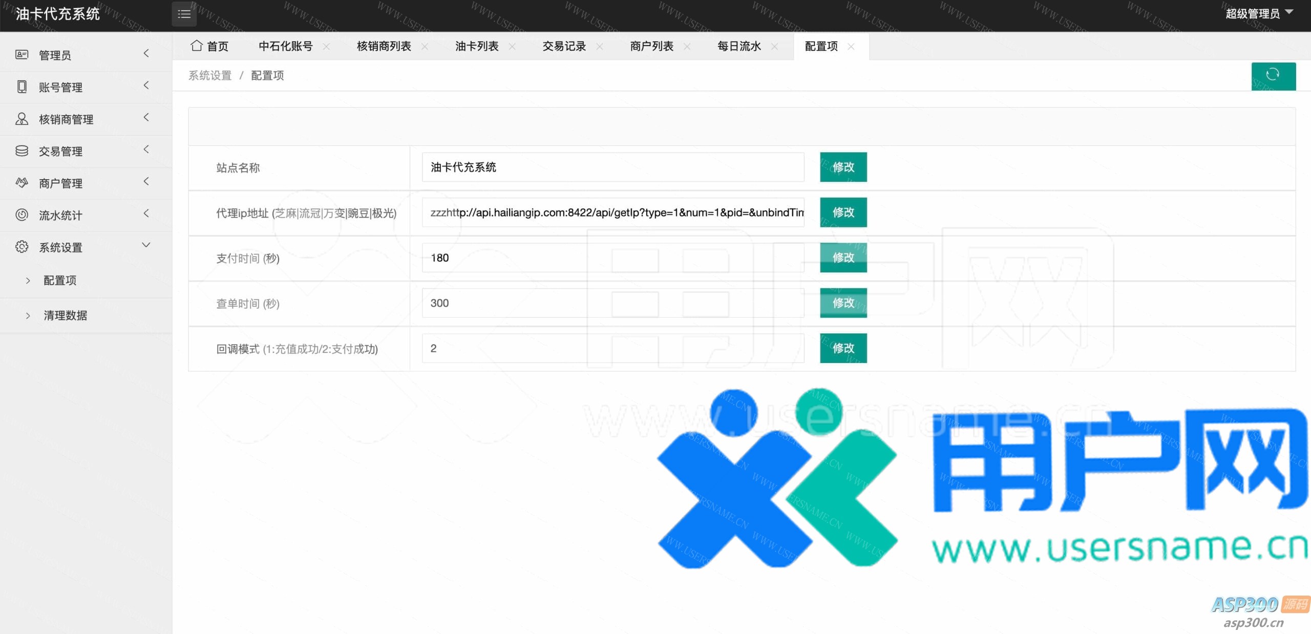Image resolution: width=1311 pixels, height=634 pixels.
Task: Click the 交易管理 coins stack icon
Action: pyautogui.click(x=22, y=151)
